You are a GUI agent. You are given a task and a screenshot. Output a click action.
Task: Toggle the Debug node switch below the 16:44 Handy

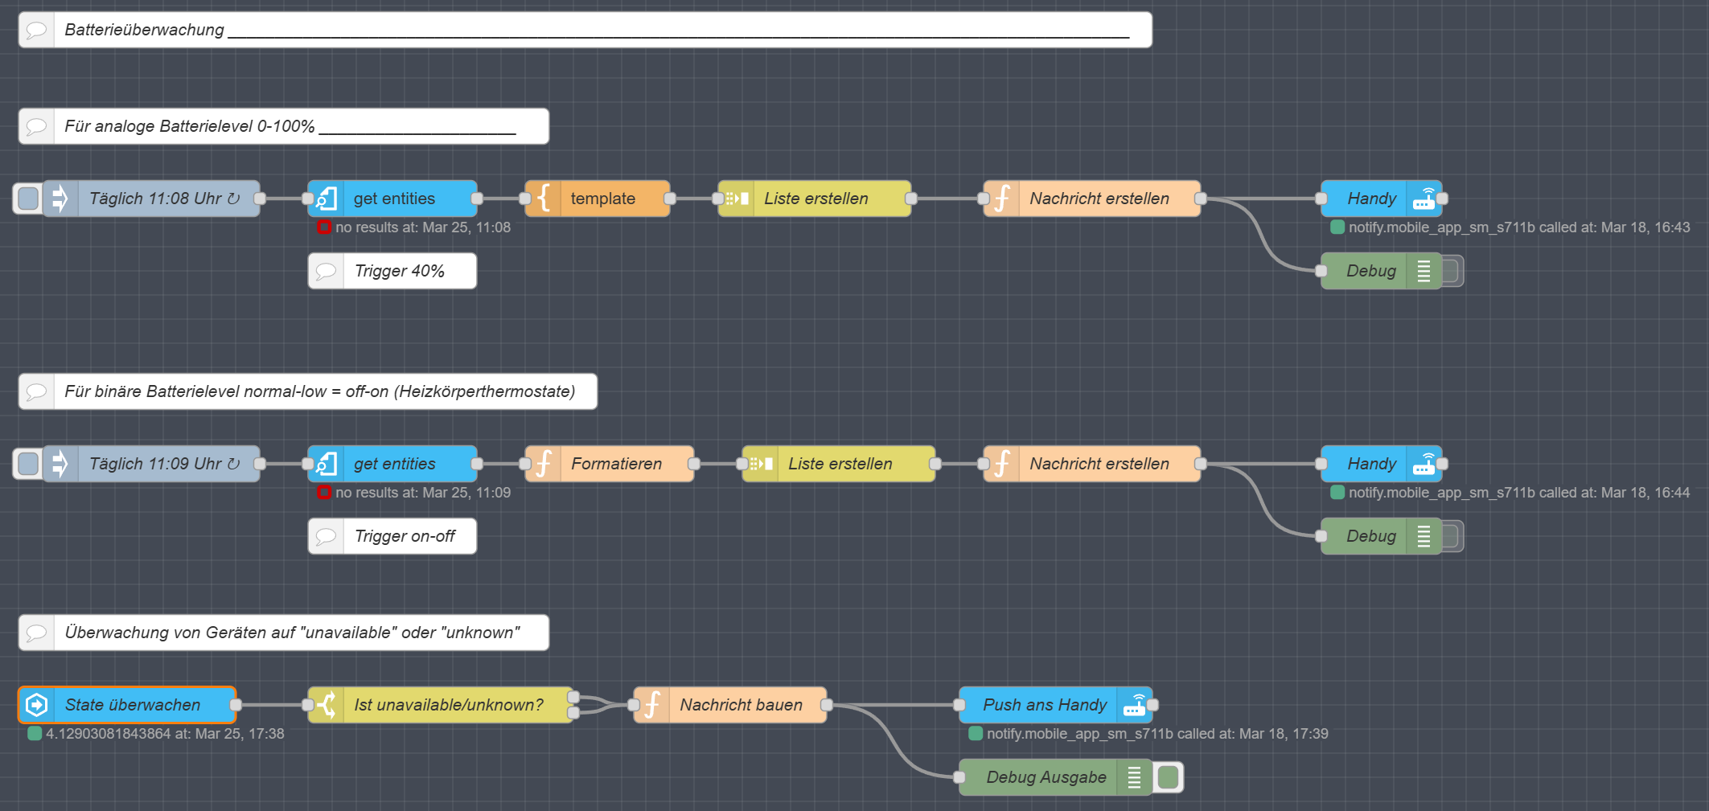[1451, 536]
